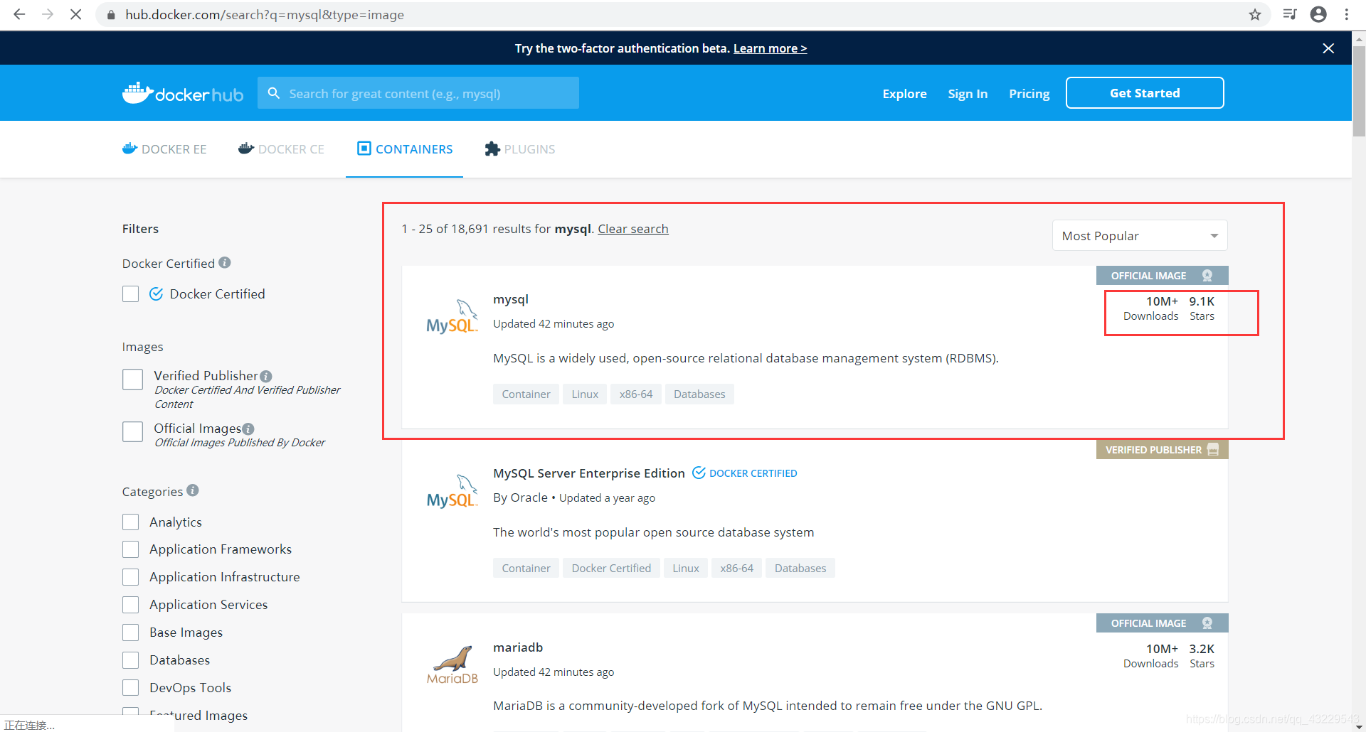Click Verified Publisher info icon
Screen dimensions: 1366x732
[266, 376]
